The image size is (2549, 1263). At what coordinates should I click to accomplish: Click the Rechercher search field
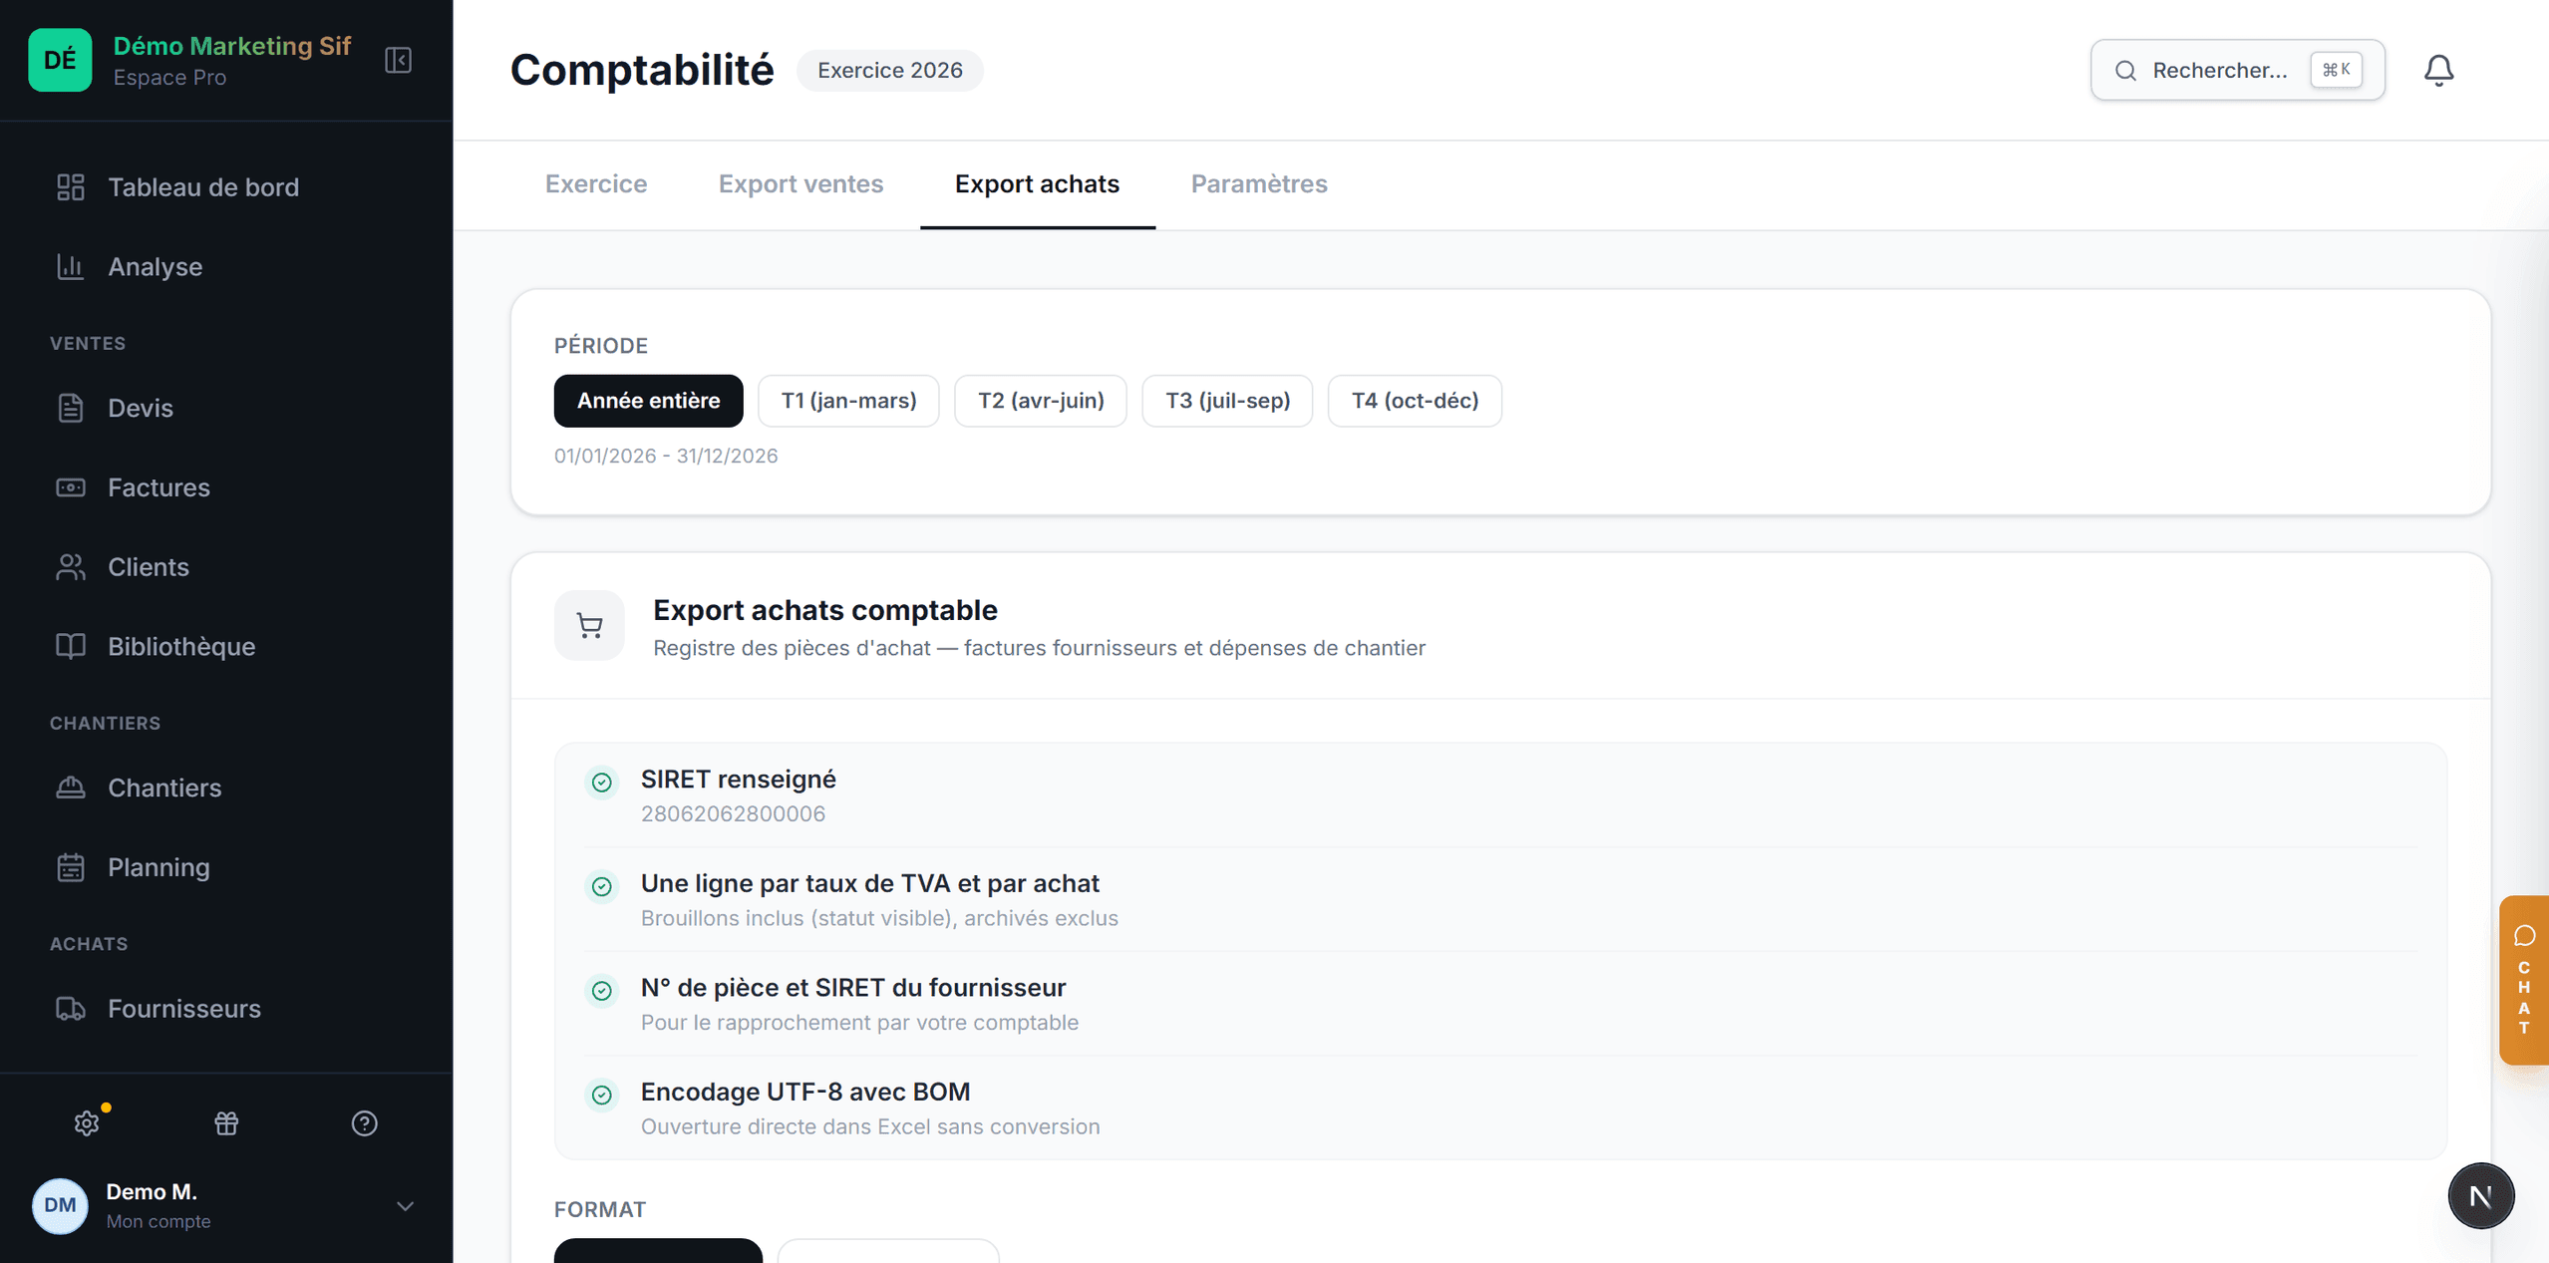click(x=2237, y=71)
